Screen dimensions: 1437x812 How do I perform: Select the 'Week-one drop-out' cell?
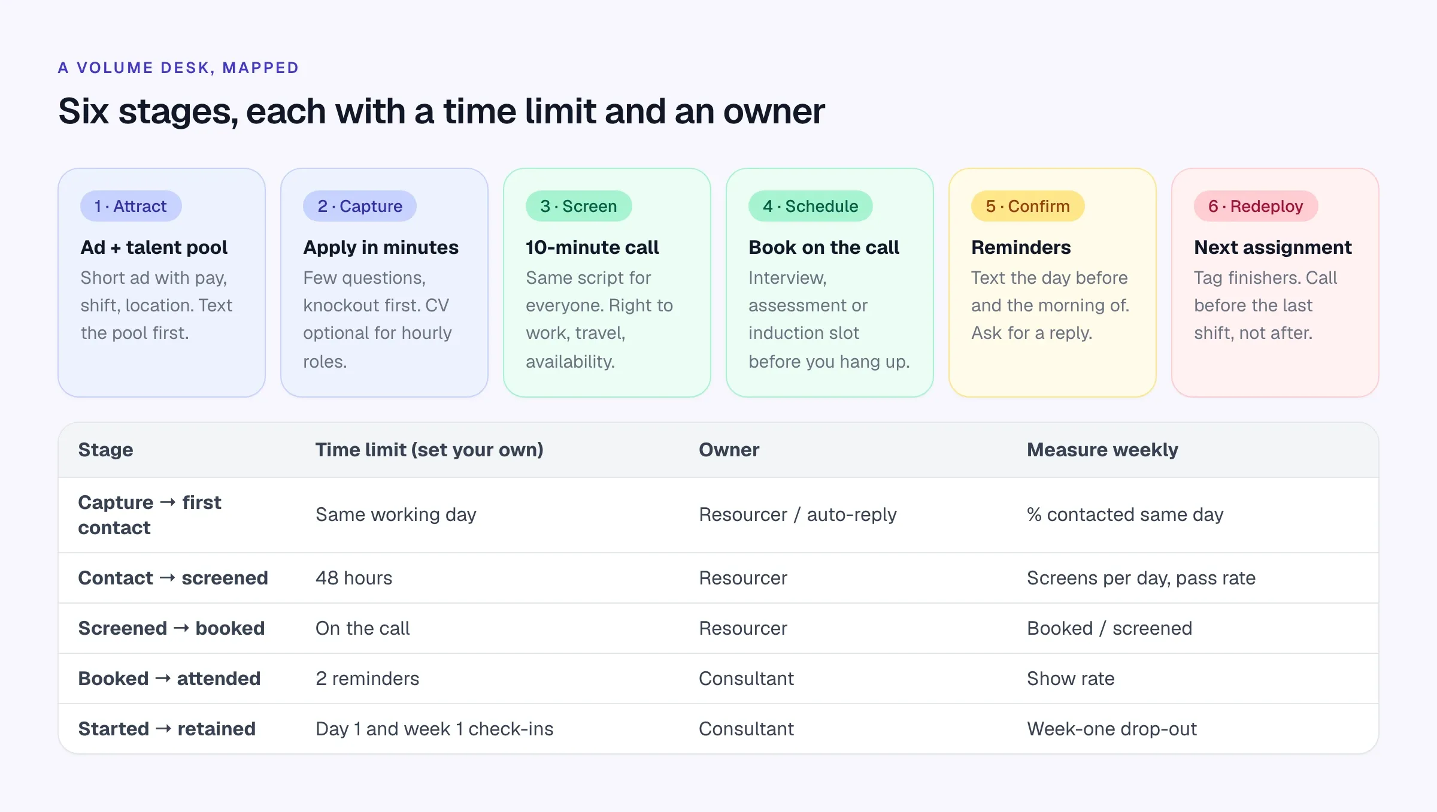point(1112,729)
